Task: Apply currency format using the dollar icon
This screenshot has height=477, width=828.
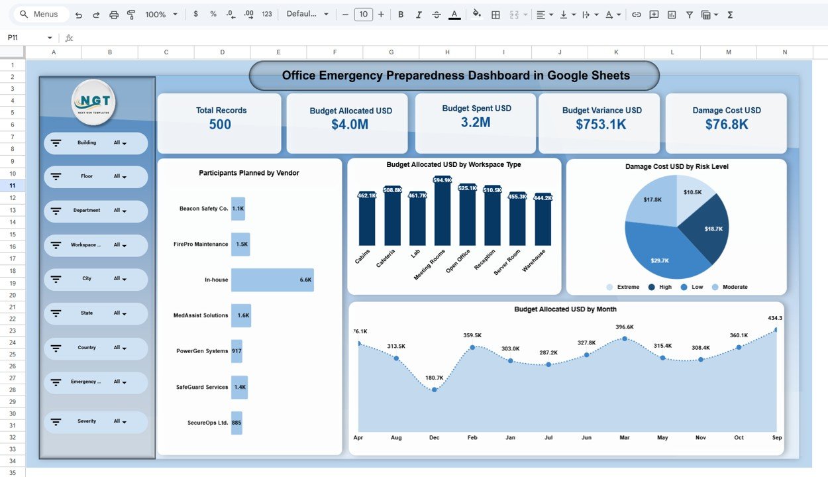Action: point(196,14)
